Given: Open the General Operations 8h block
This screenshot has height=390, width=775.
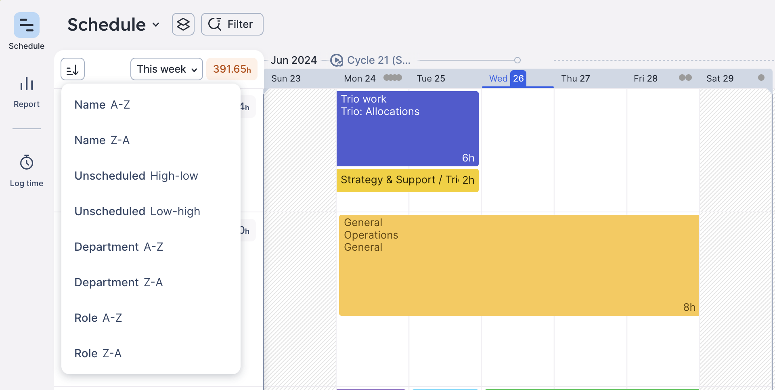Looking at the screenshot, I should (x=519, y=265).
